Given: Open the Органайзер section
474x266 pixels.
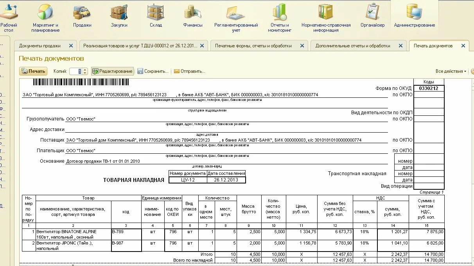Looking at the screenshot, I should click(372, 16).
